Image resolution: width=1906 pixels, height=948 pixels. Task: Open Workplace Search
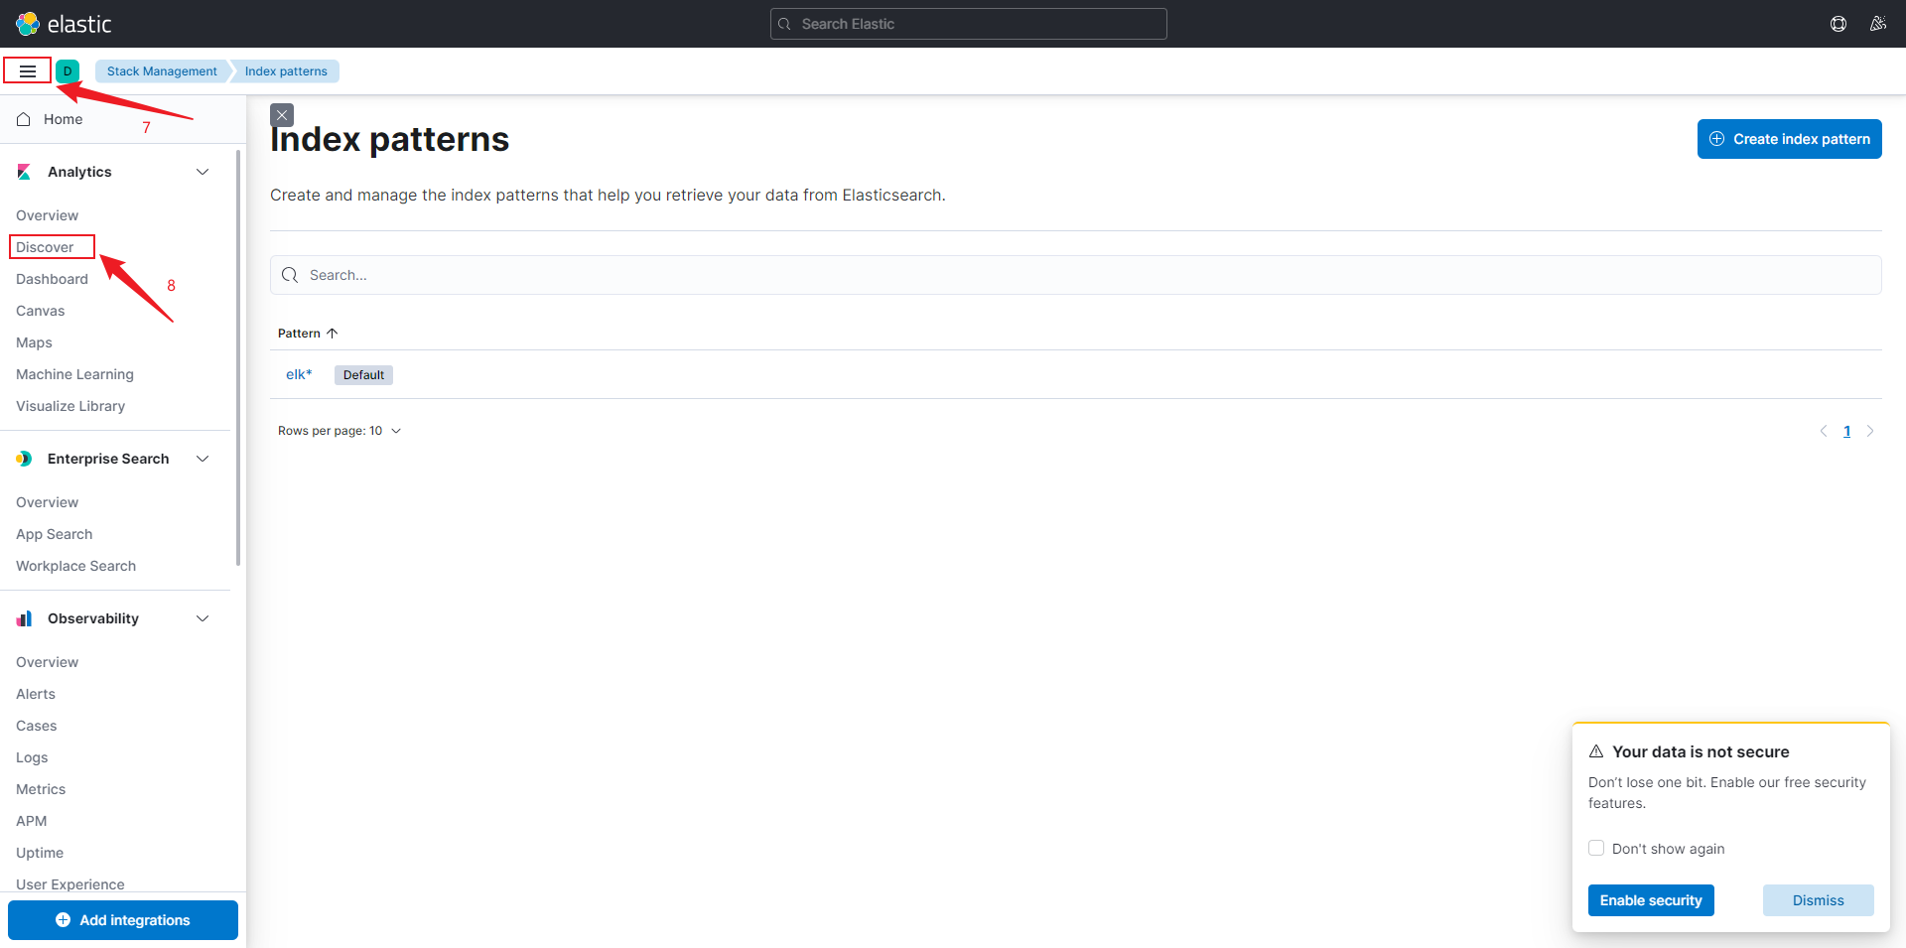pos(75,566)
